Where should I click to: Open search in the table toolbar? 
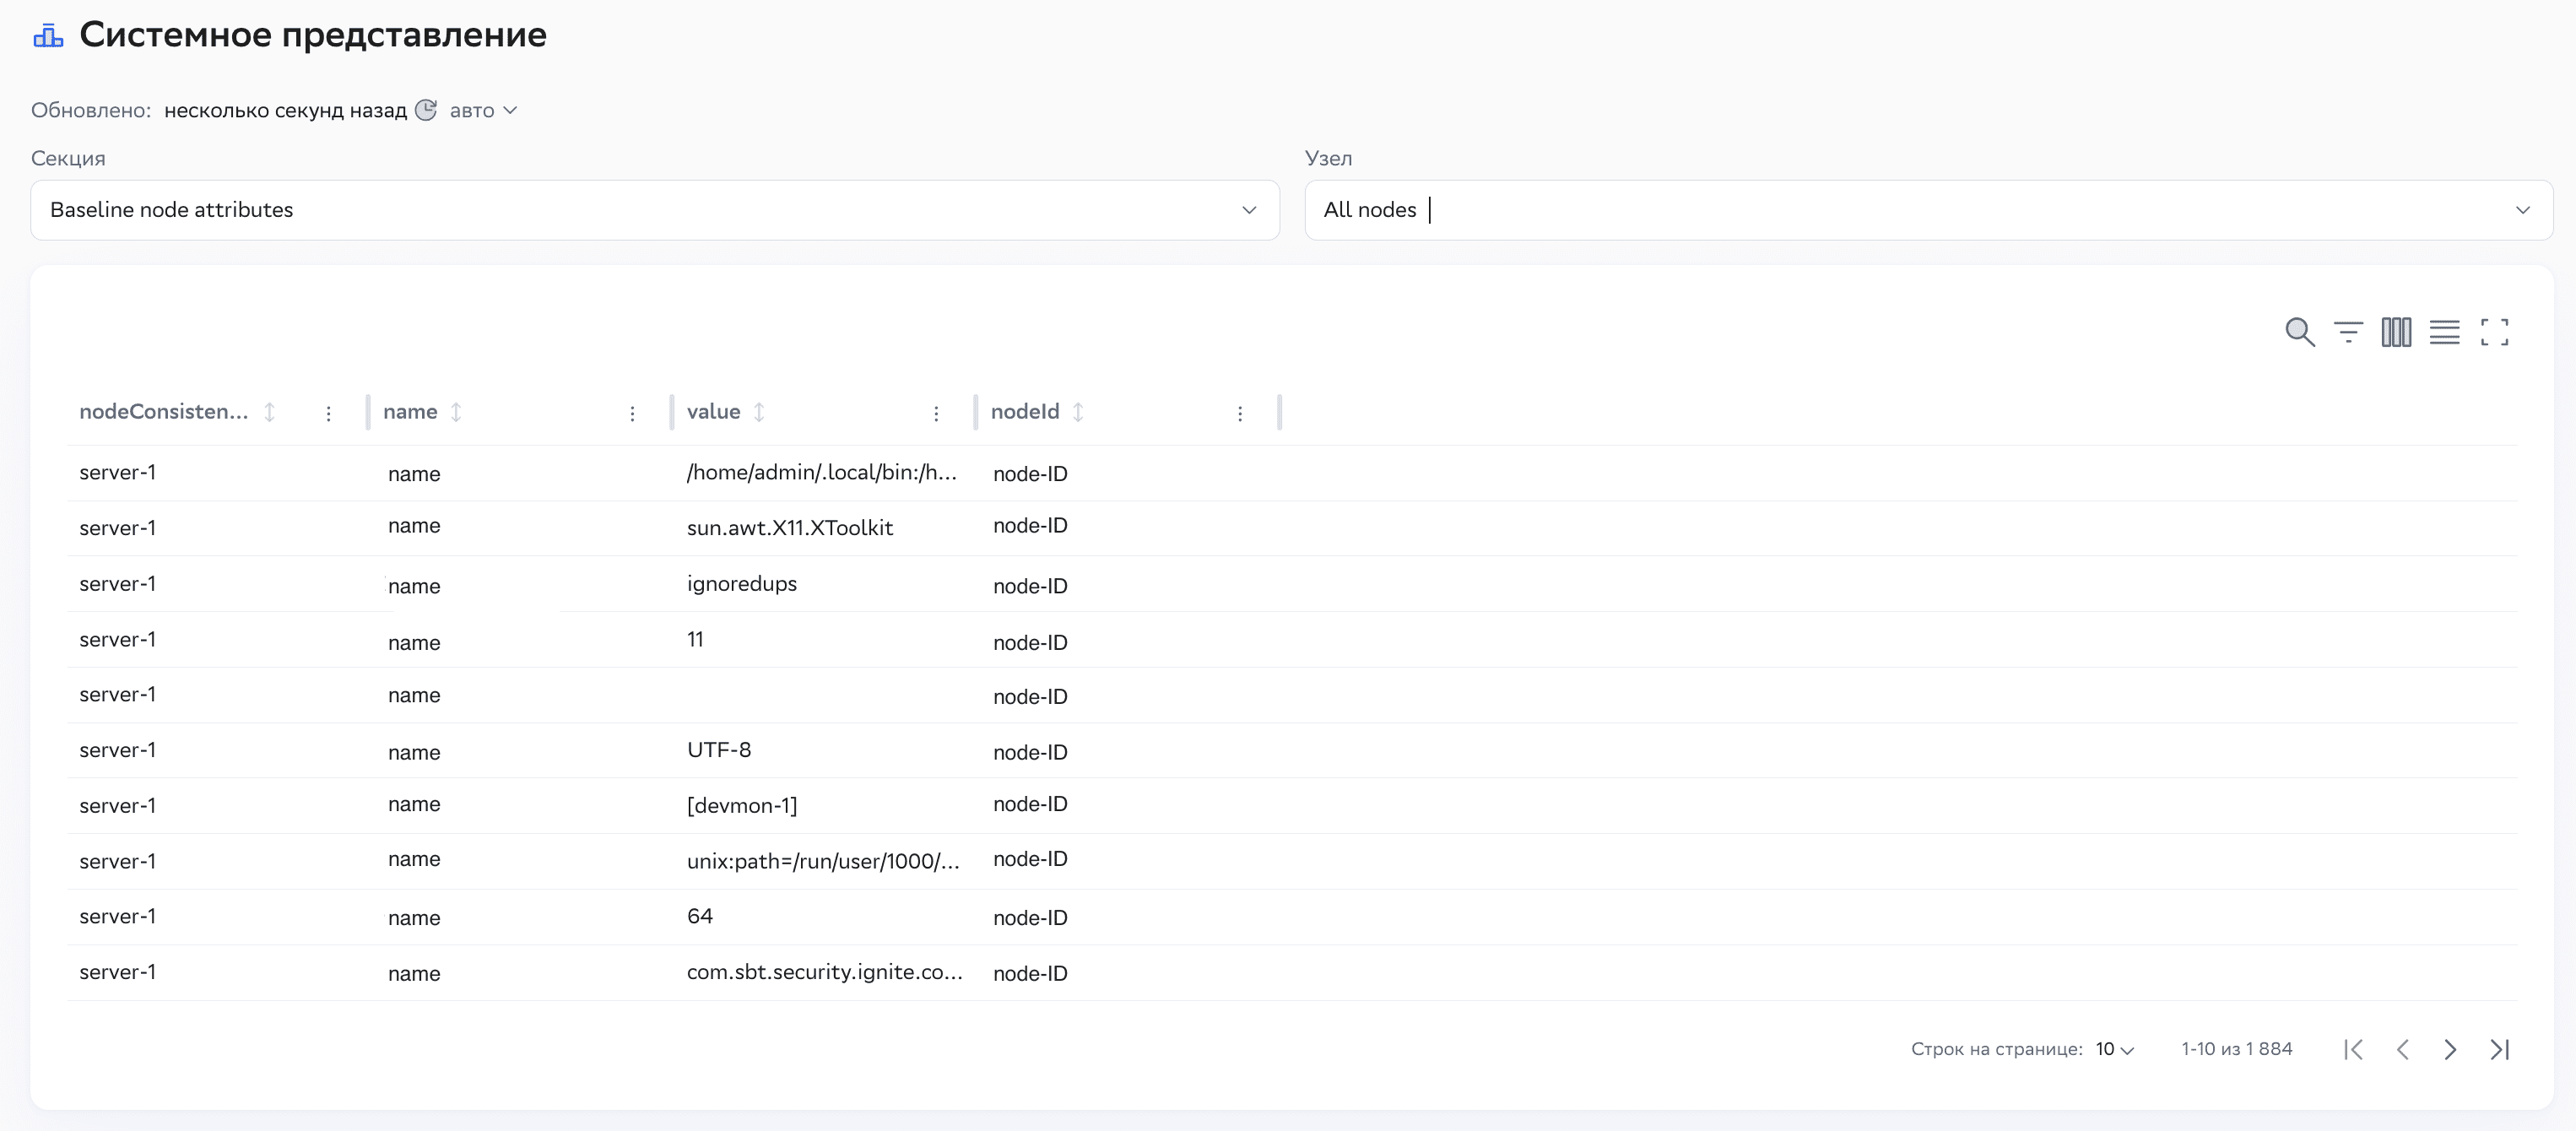coord(2300,332)
